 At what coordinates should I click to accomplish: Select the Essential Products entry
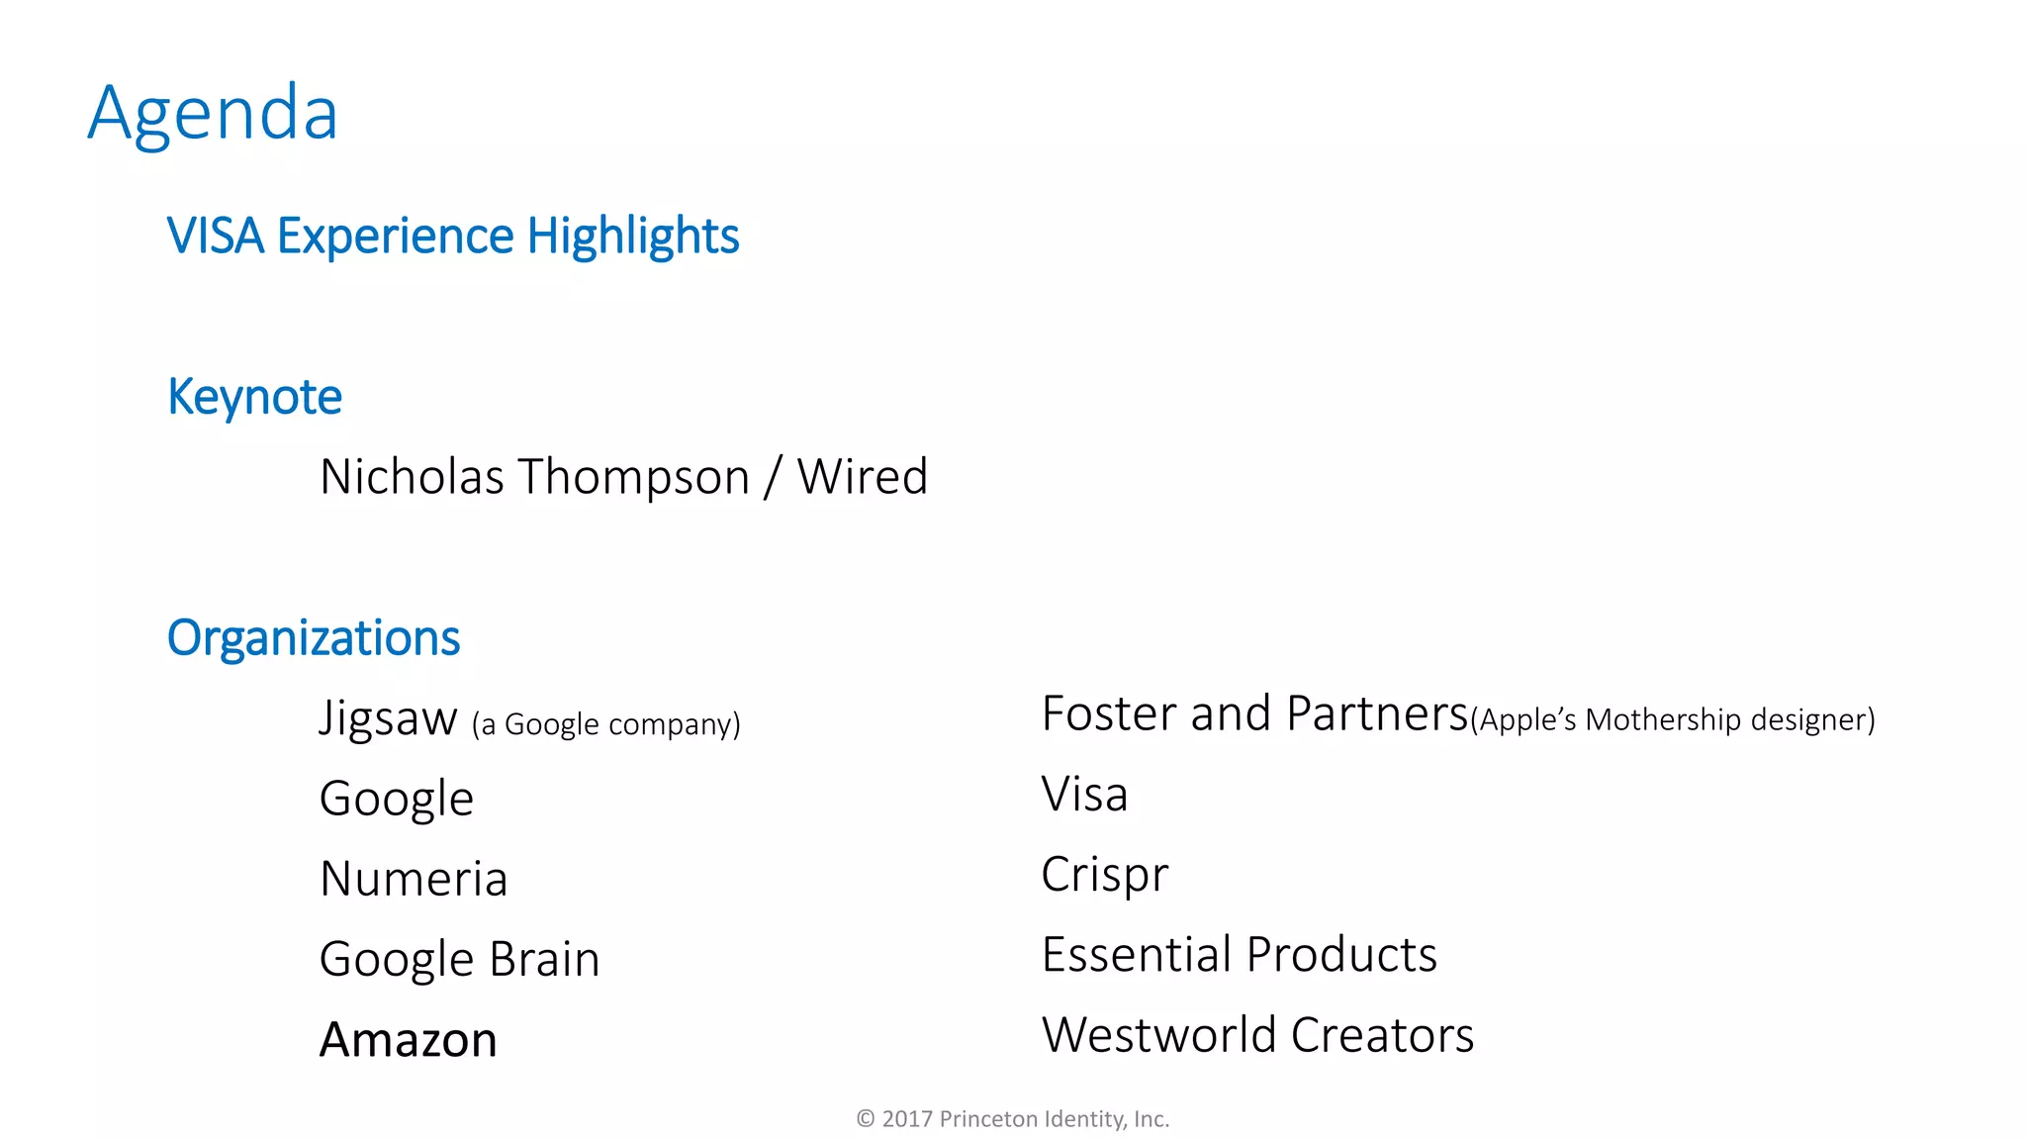(x=1239, y=954)
